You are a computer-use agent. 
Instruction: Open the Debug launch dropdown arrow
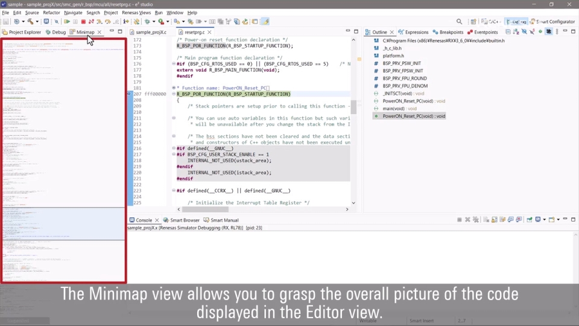(x=153, y=22)
